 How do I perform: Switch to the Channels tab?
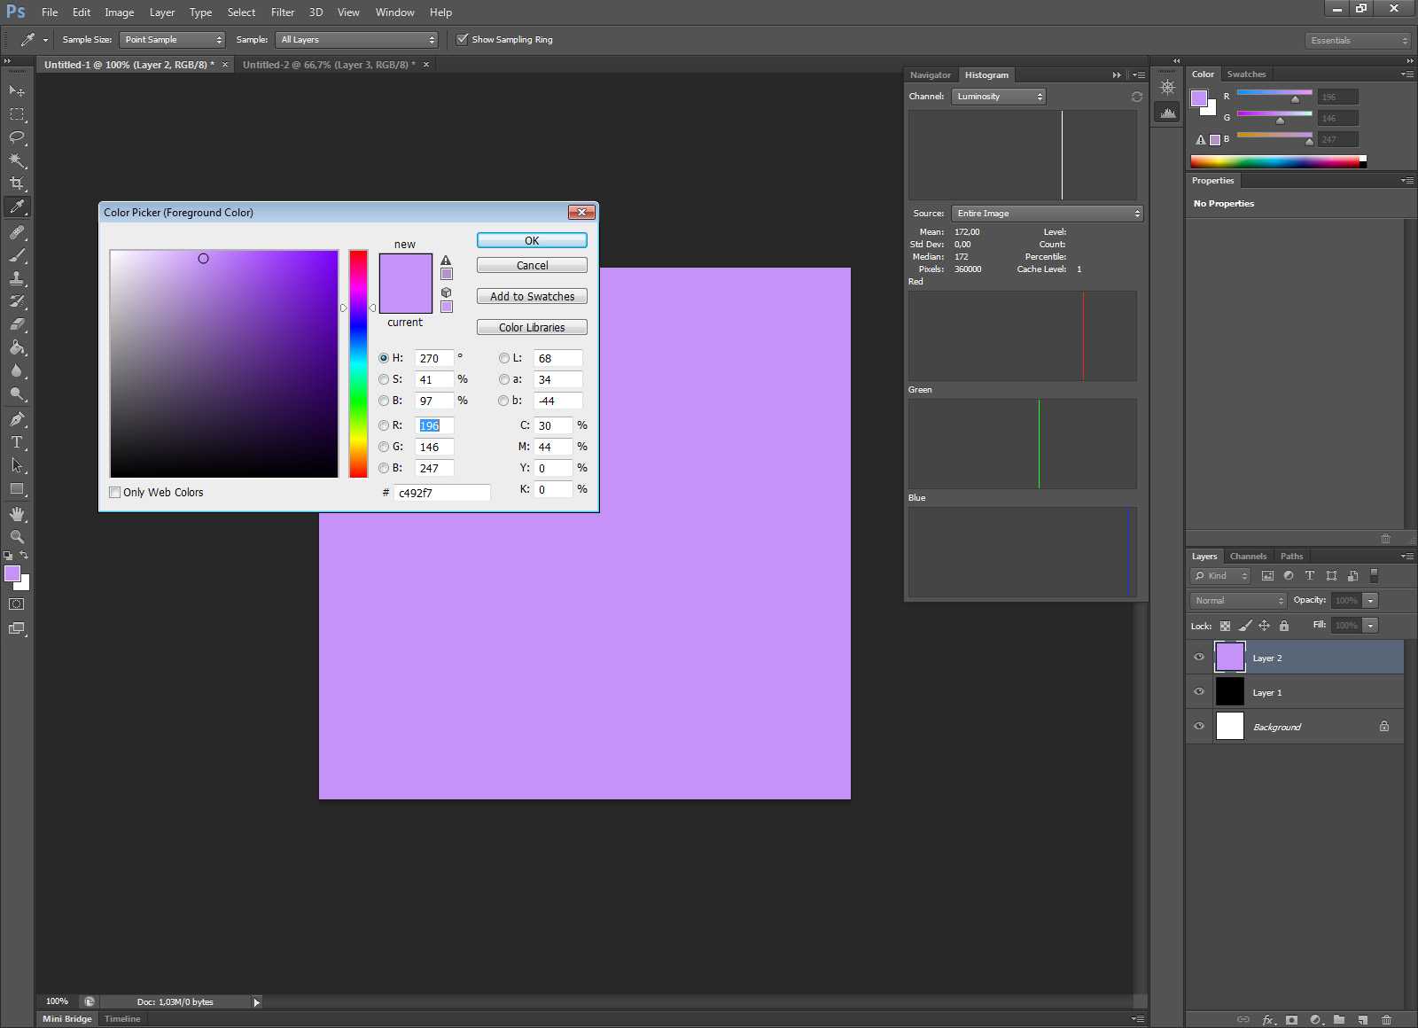point(1248,557)
